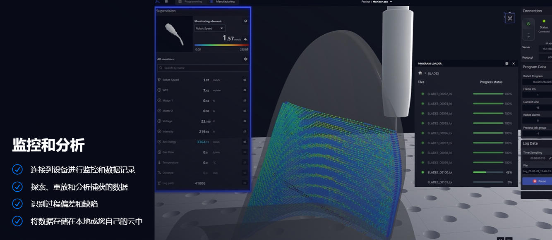This screenshot has width=552, height=240.
Task: Open the hamburger menu next to the app logo
Action: pos(166,2)
